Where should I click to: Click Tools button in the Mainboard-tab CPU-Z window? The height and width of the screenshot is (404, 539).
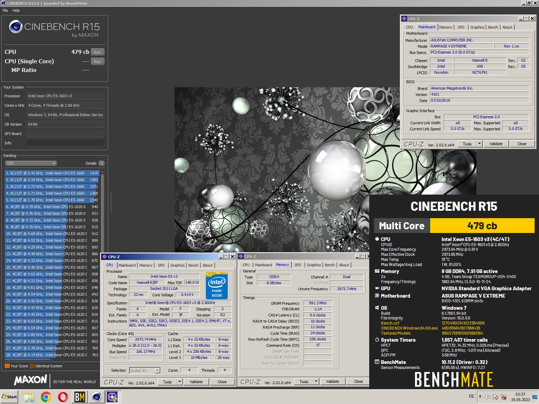pos(467,144)
